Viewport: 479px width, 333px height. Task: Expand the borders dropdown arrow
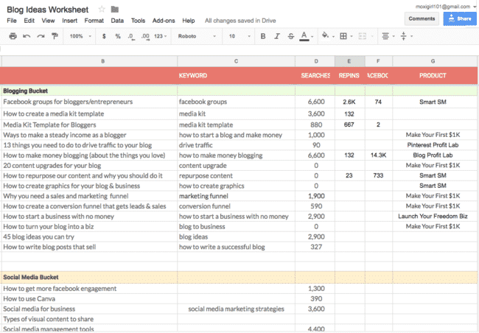tap(352, 36)
